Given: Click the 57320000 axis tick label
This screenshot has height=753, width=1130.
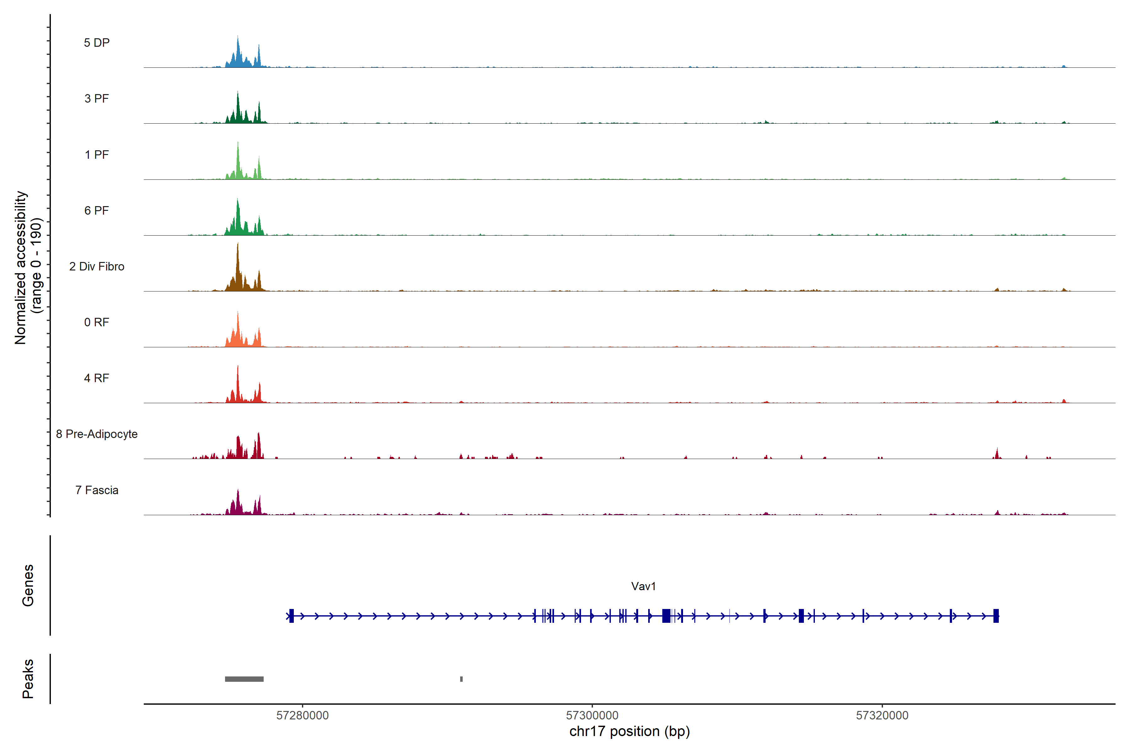Looking at the screenshot, I should coord(882,716).
